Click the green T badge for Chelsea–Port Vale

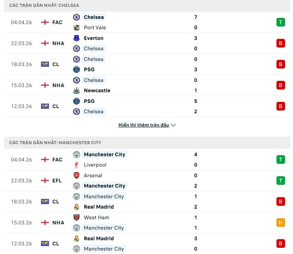tap(281, 22)
